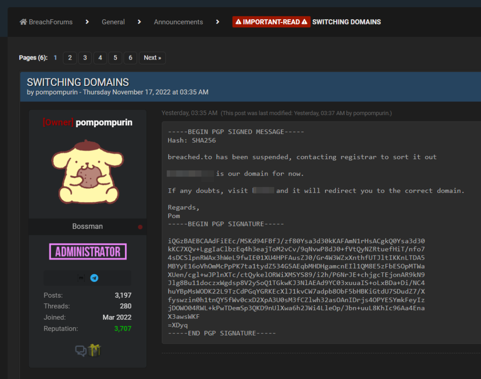The image size is (481, 379).
Task: Click the Next » pagination button
Action: click(152, 58)
